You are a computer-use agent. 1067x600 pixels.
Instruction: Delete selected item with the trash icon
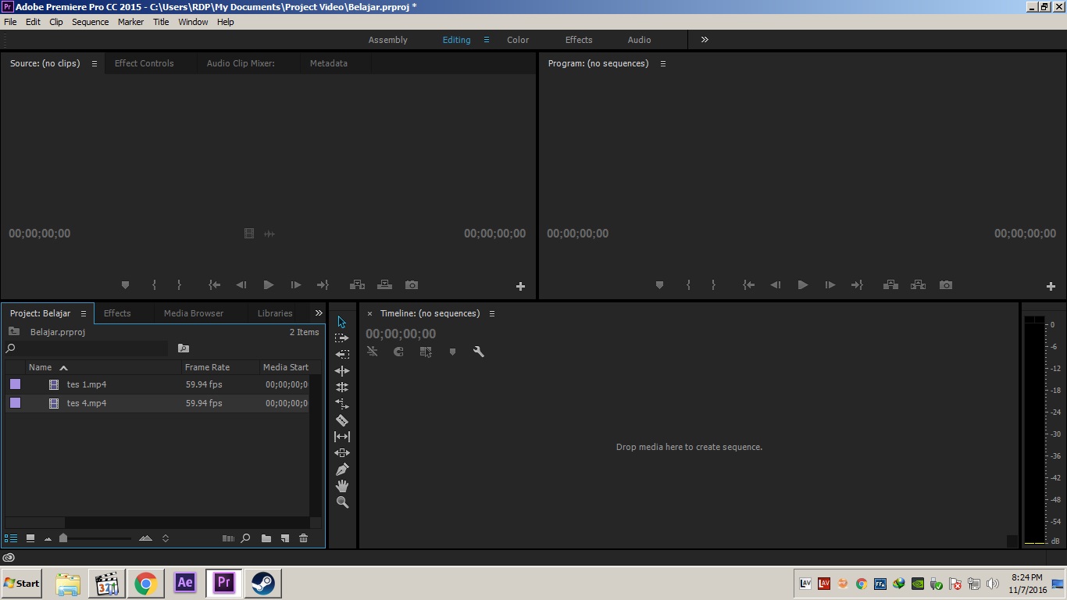pyautogui.click(x=303, y=538)
